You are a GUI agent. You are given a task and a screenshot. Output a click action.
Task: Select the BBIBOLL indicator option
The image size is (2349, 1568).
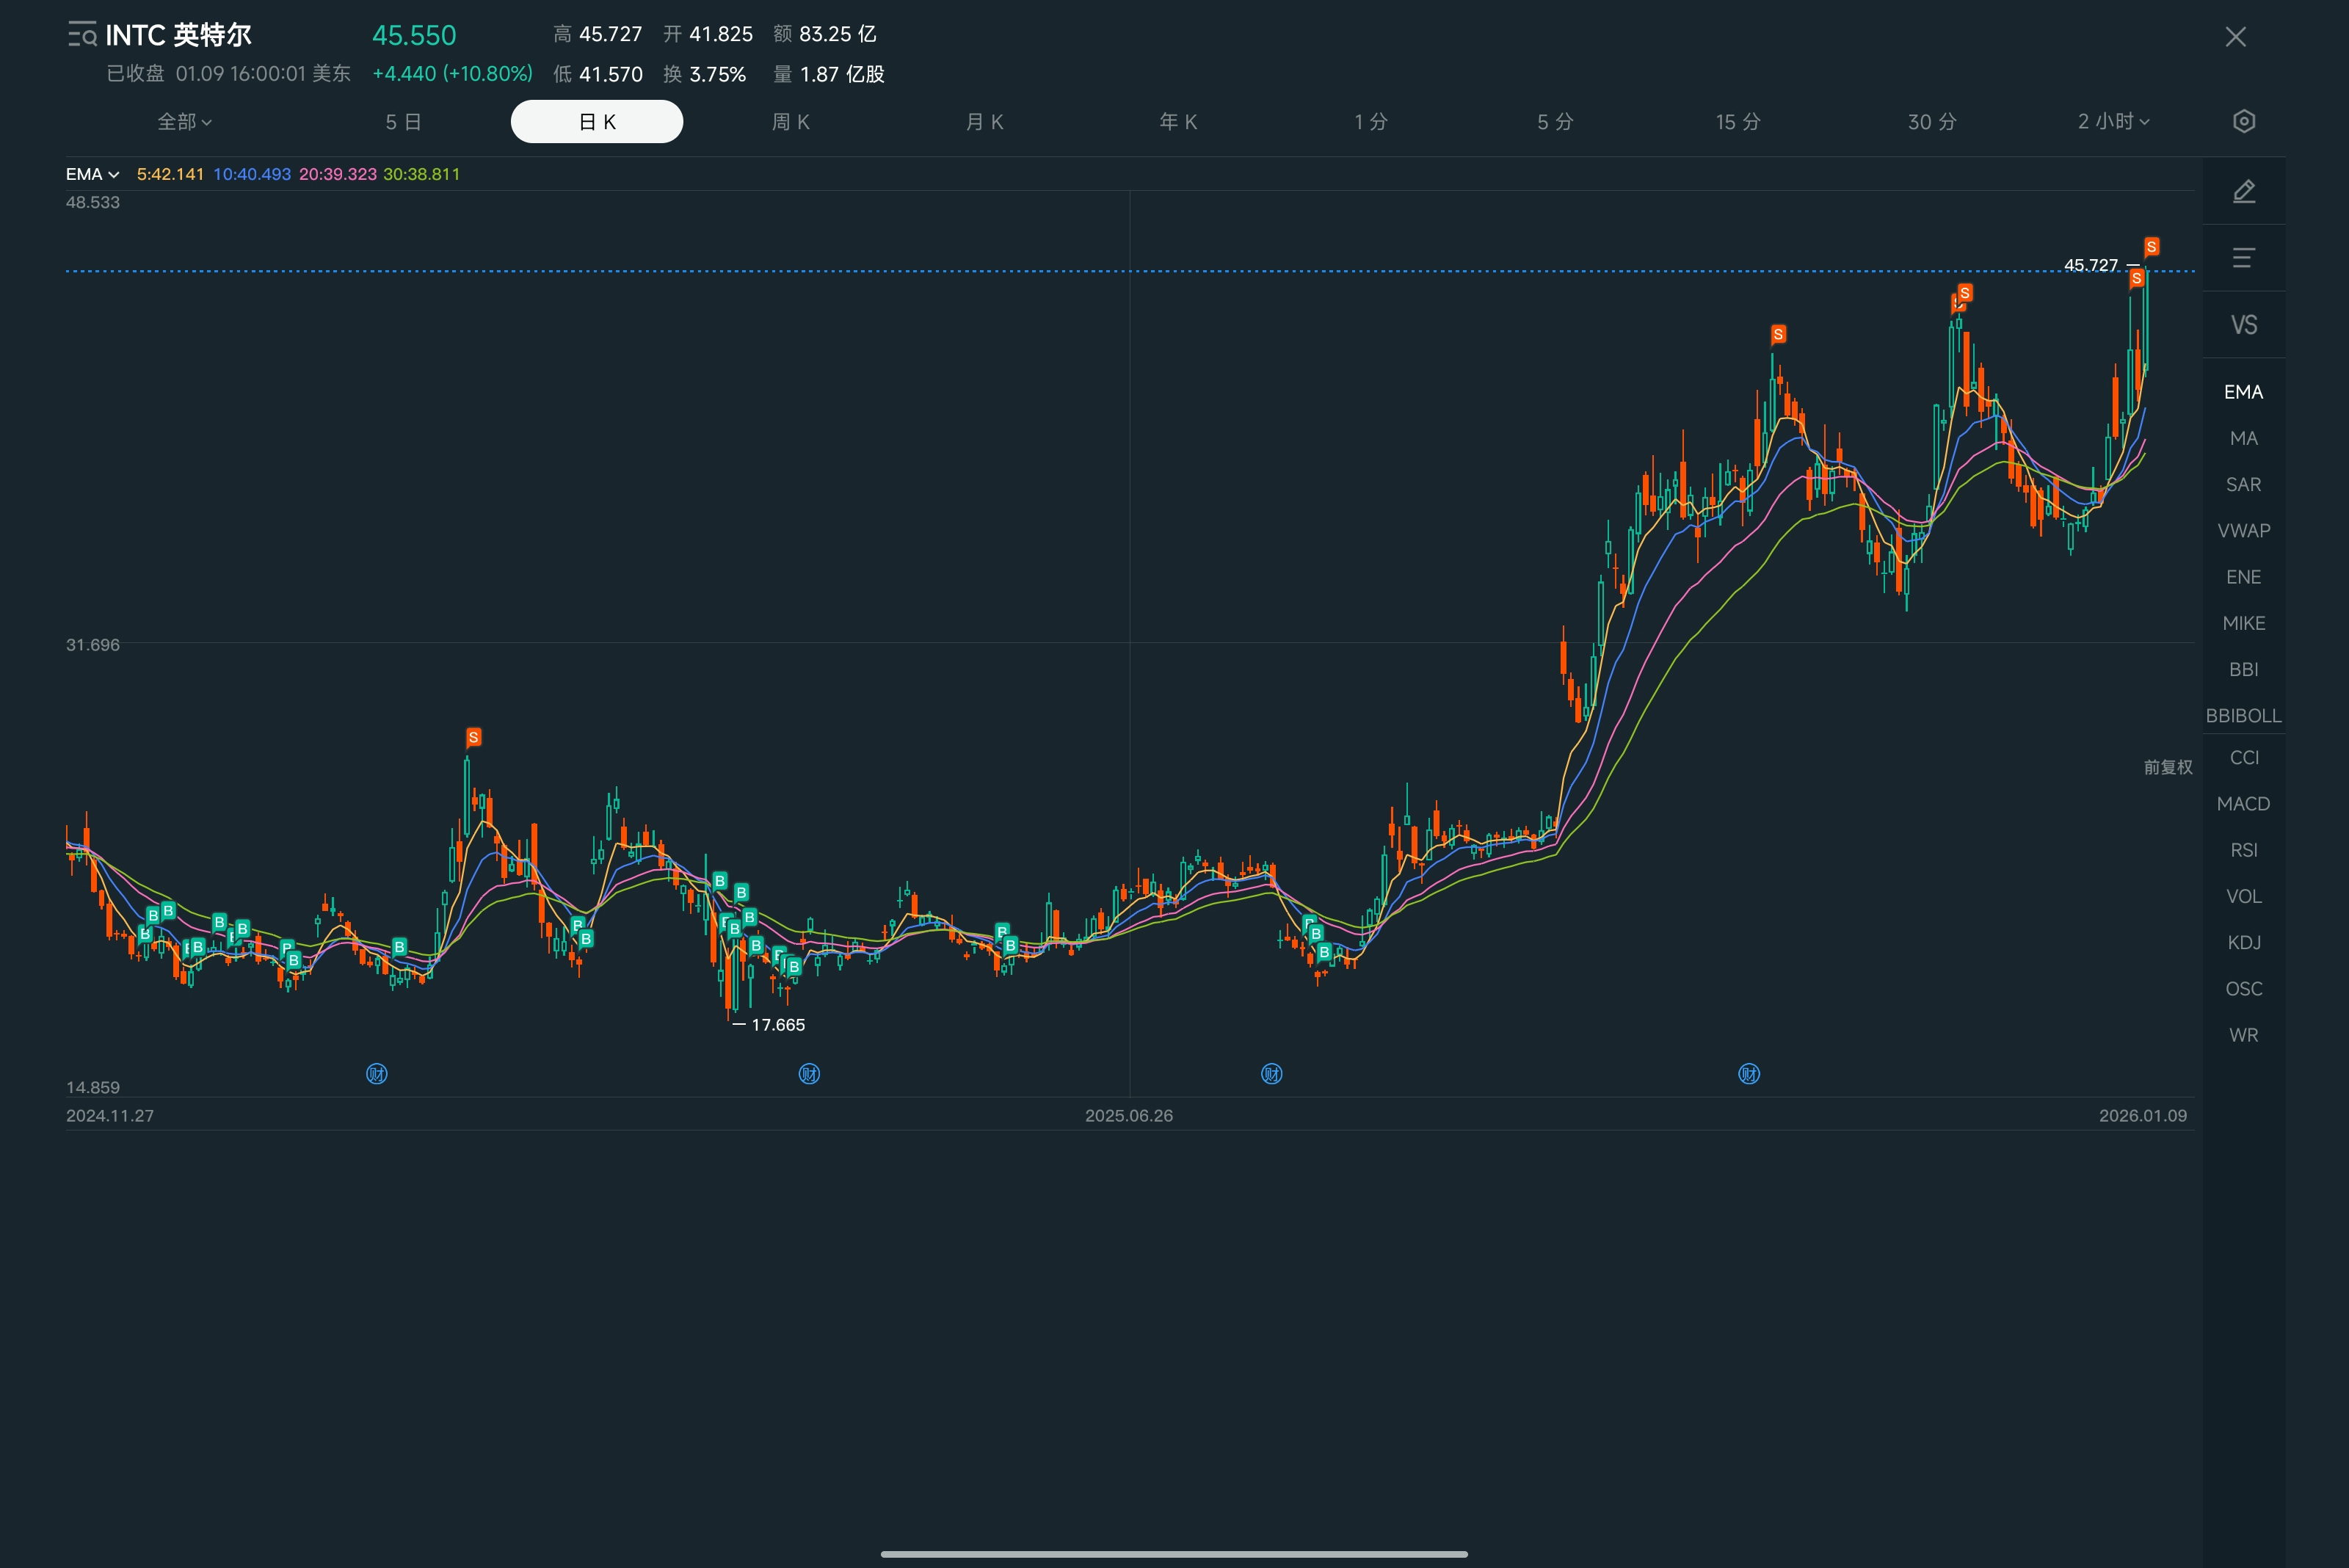coord(2243,715)
